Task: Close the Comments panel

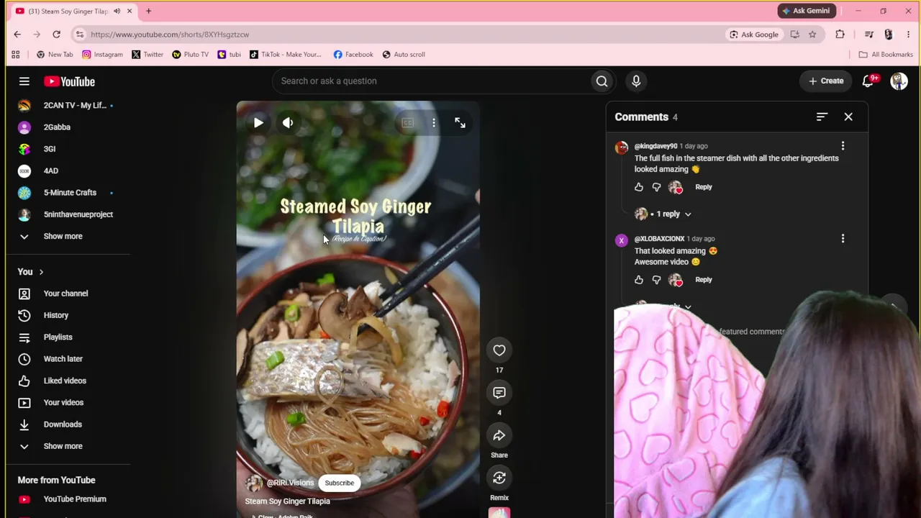Action: point(848,117)
